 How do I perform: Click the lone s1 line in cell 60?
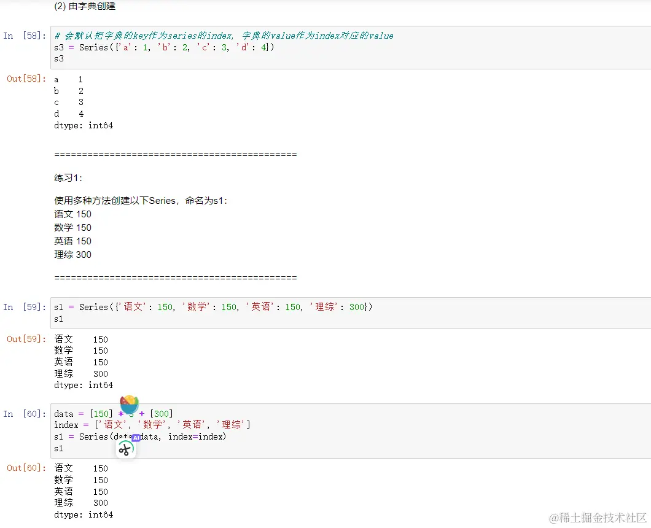58,448
